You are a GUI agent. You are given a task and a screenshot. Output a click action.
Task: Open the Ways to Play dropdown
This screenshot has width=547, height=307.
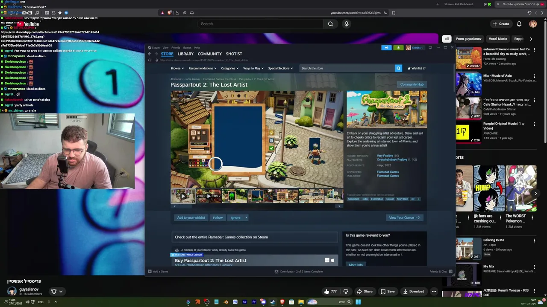(253, 68)
